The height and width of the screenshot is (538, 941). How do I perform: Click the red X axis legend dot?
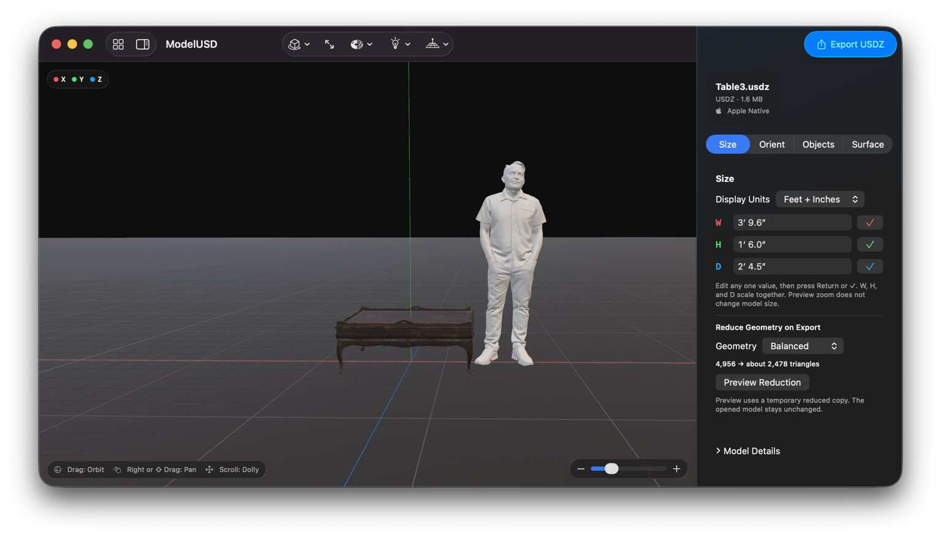[56, 80]
